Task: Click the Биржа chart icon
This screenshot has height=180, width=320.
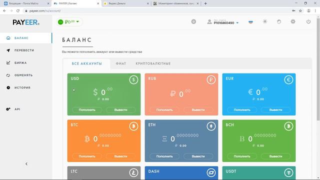Action: (8, 62)
